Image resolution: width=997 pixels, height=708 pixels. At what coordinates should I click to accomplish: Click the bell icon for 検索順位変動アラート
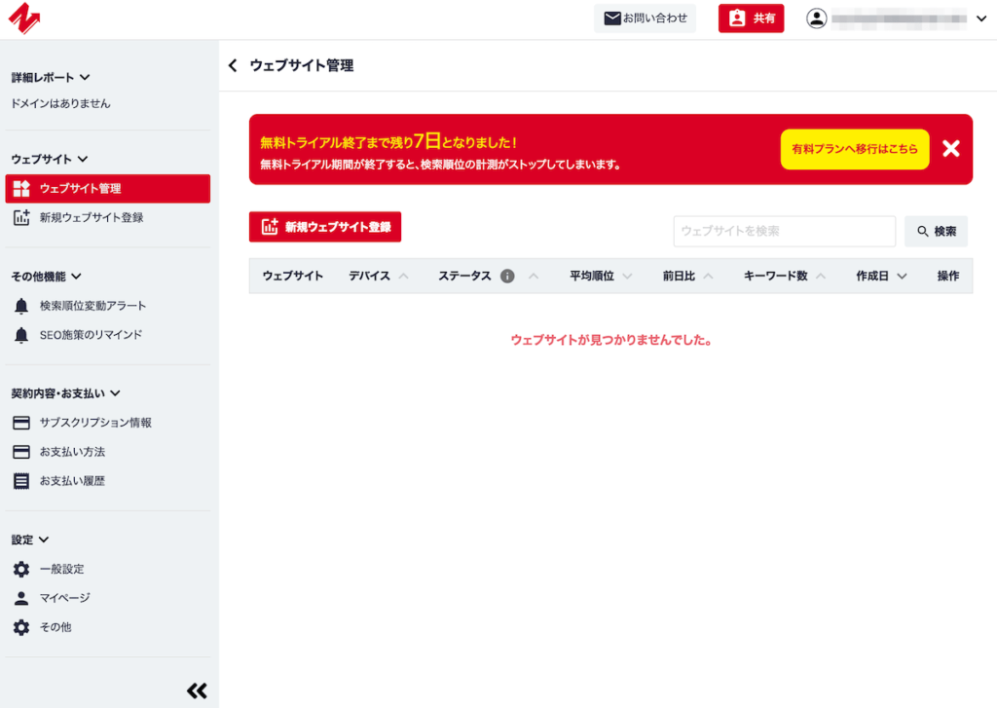[21, 306]
